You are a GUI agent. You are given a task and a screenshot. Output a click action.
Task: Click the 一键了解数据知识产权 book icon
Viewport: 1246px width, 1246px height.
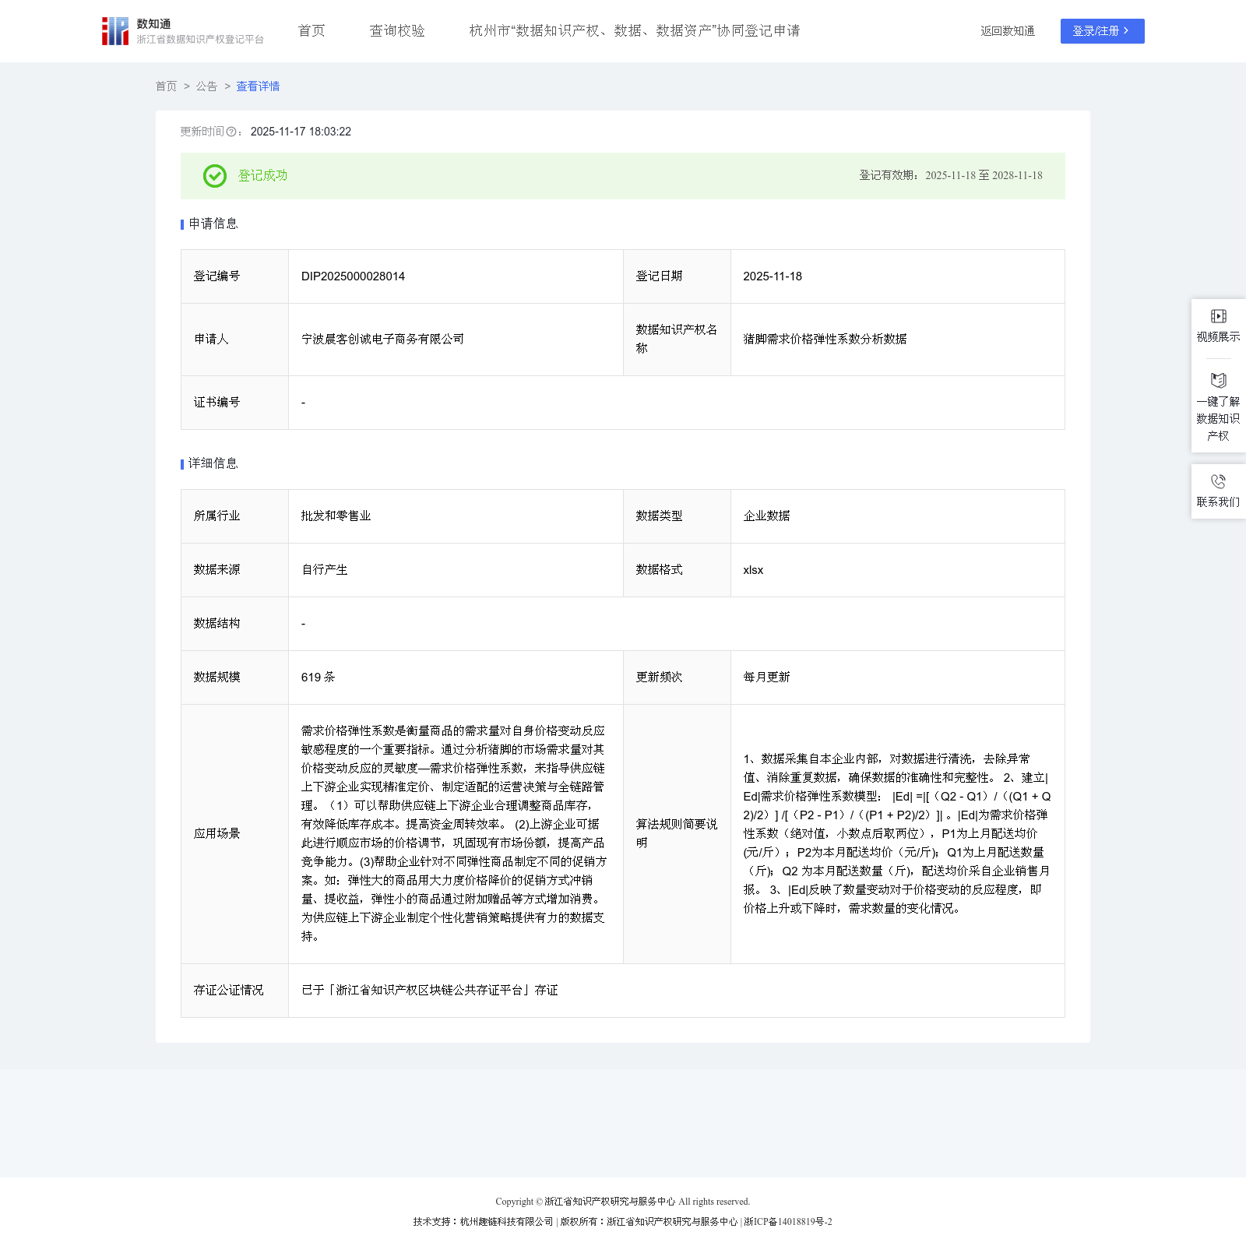(x=1218, y=380)
